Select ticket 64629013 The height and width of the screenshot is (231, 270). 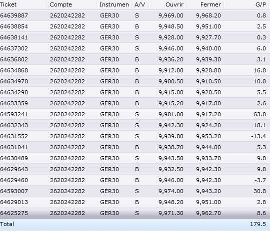click(x=14, y=202)
